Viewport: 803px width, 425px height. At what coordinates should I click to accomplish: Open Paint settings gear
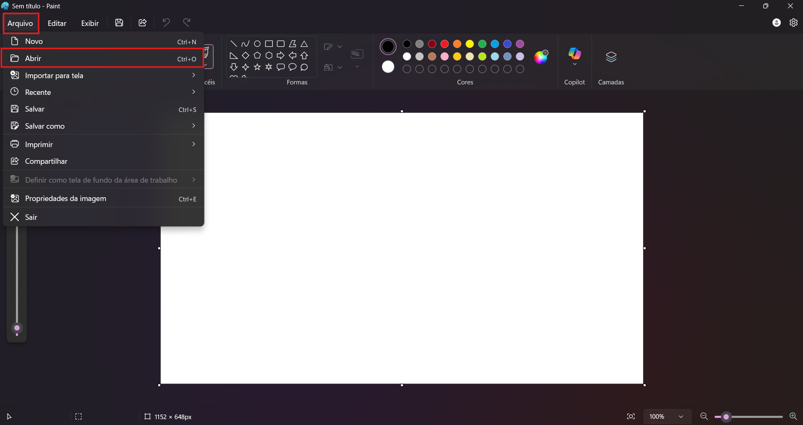click(x=793, y=23)
